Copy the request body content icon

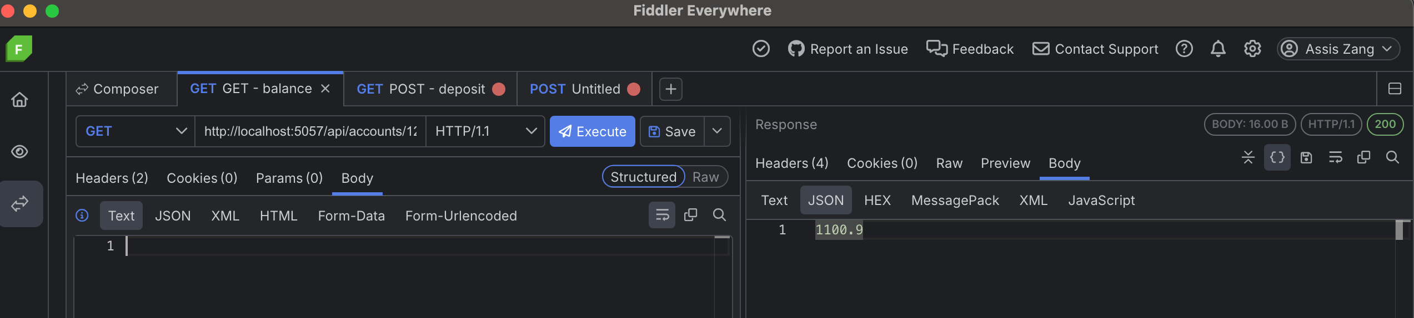pos(690,215)
